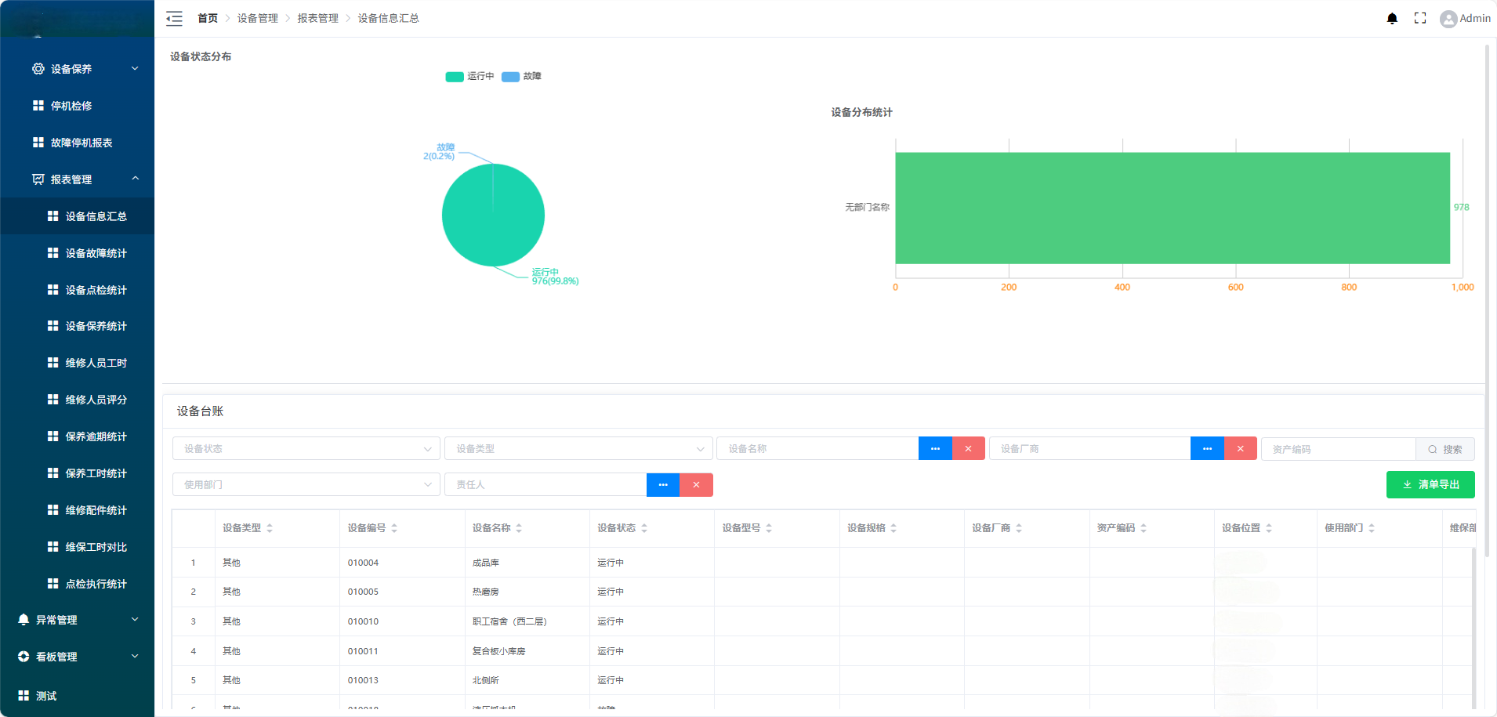The width and height of the screenshot is (1497, 717).
Task: Click the 清单导出 export button
Action: (x=1430, y=485)
